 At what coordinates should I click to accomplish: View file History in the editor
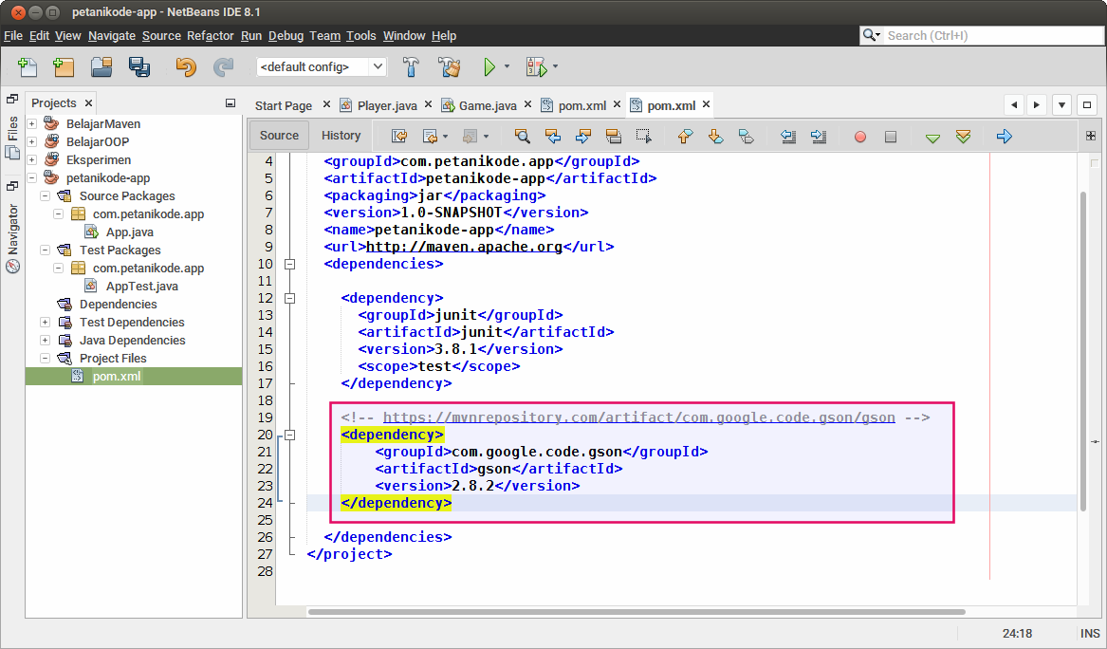coord(341,135)
